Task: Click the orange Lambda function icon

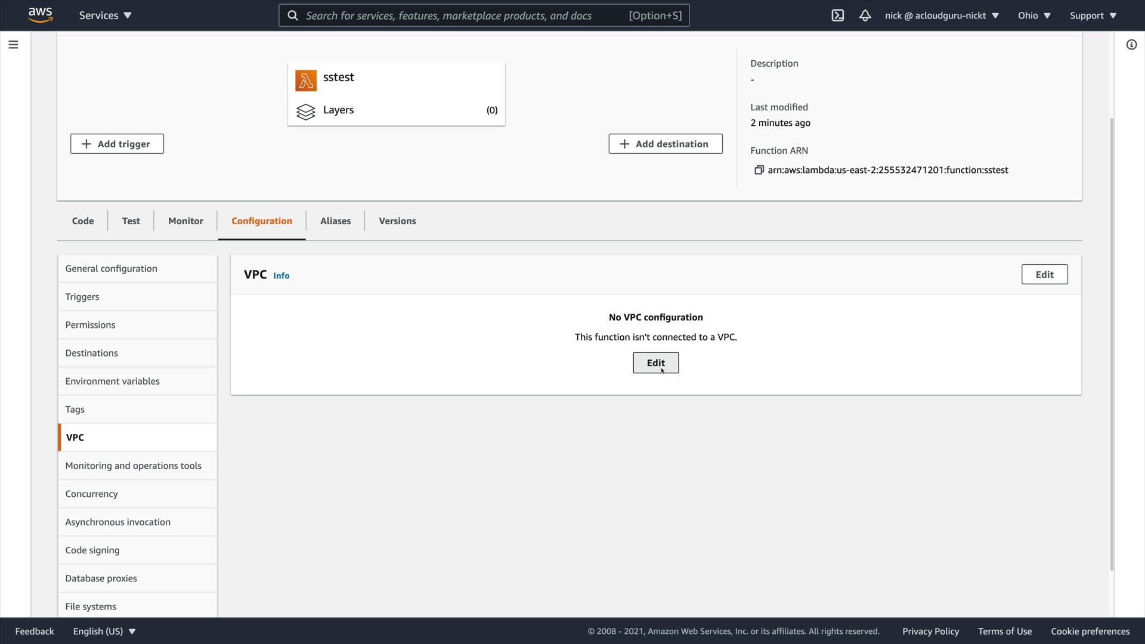Action: point(306,80)
